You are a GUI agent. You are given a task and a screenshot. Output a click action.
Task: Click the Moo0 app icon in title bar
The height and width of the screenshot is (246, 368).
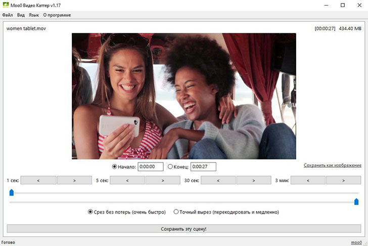click(6, 5)
